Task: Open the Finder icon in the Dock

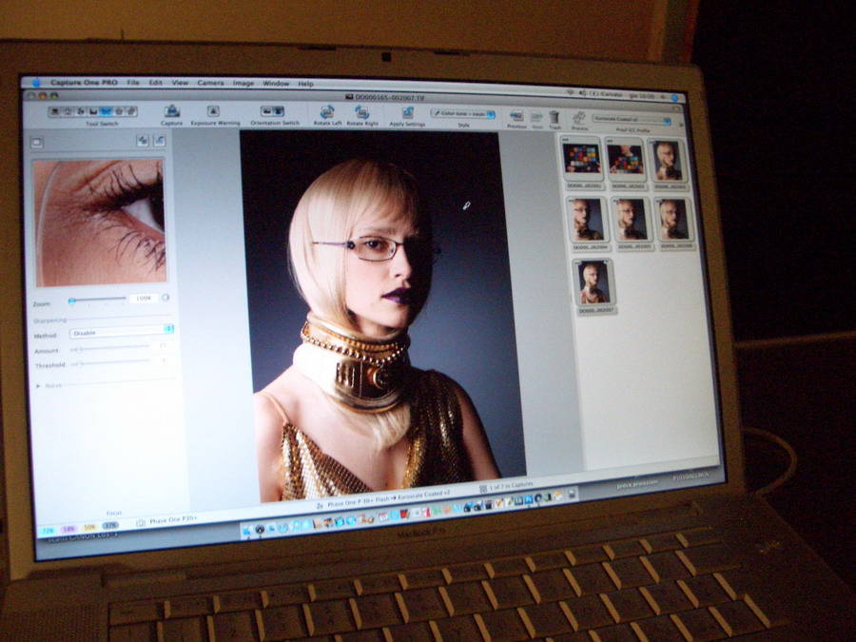Action: (x=246, y=528)
